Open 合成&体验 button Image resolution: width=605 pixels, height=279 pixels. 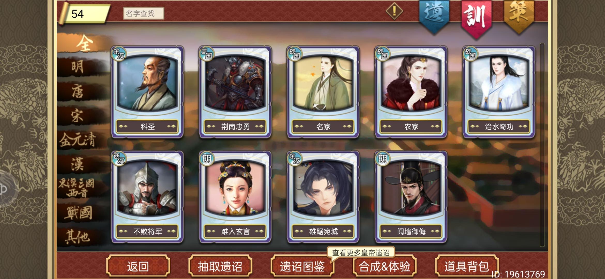(385, 266)
